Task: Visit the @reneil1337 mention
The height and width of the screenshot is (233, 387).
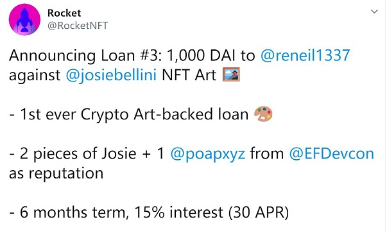Action: (305, 55)
